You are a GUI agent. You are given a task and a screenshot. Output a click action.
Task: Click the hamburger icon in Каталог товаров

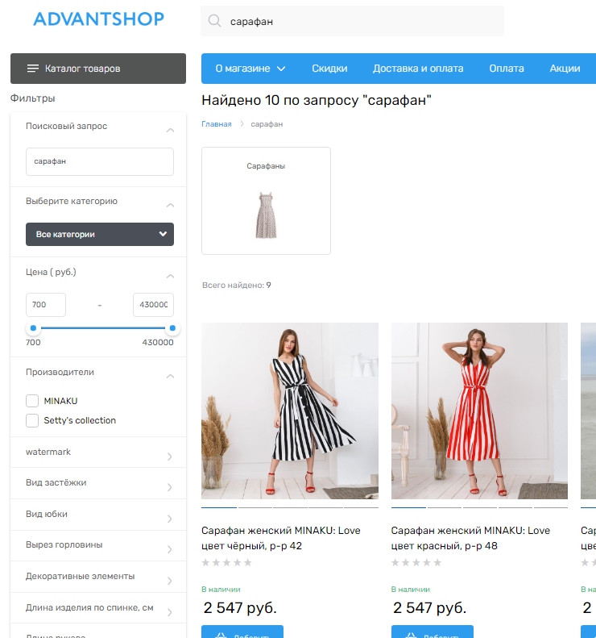[33, 69]
